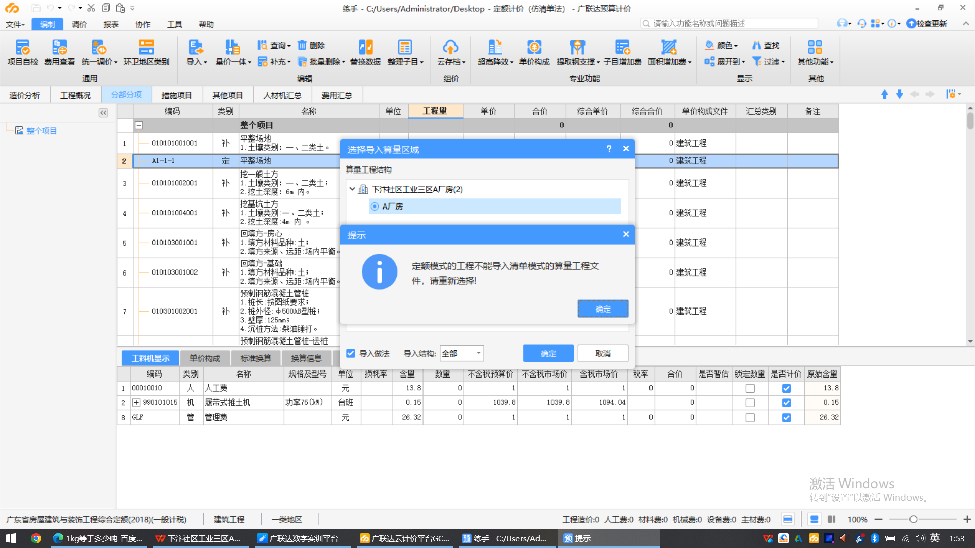Confirm the 提示 dialog with 确定
This screenshot has height=548, width=975.
[x=603, y=309]
